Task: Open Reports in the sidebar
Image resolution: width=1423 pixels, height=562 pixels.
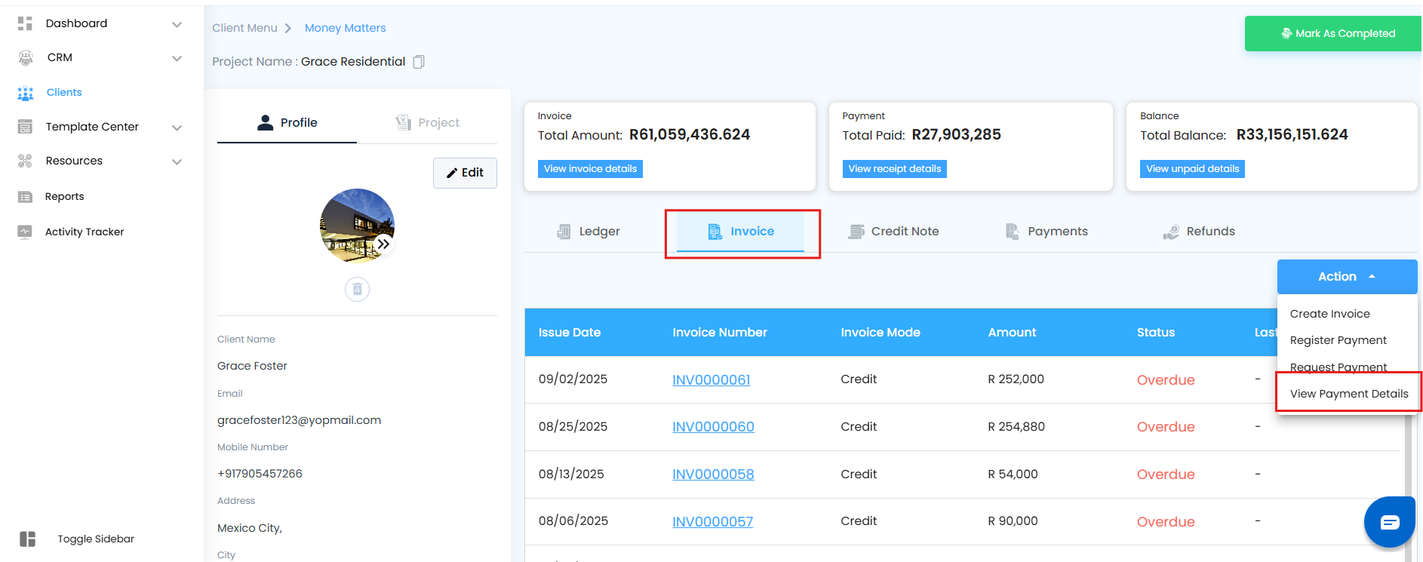Action: click(64, 197)
